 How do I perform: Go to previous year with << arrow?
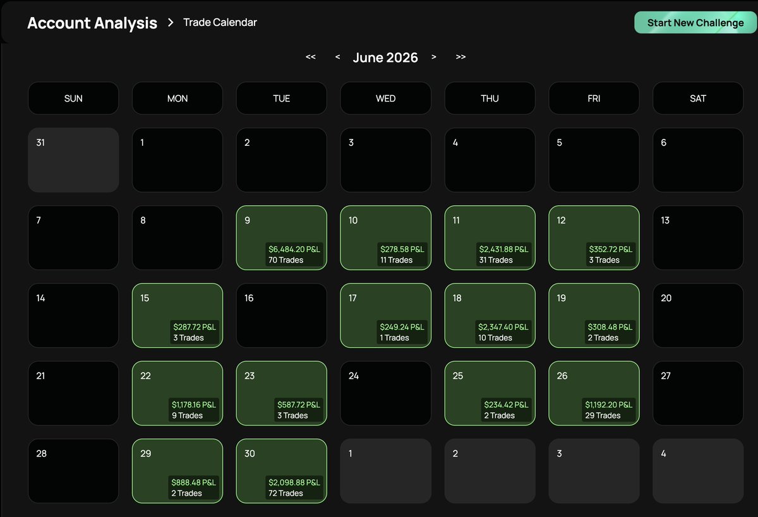point(311,57)
